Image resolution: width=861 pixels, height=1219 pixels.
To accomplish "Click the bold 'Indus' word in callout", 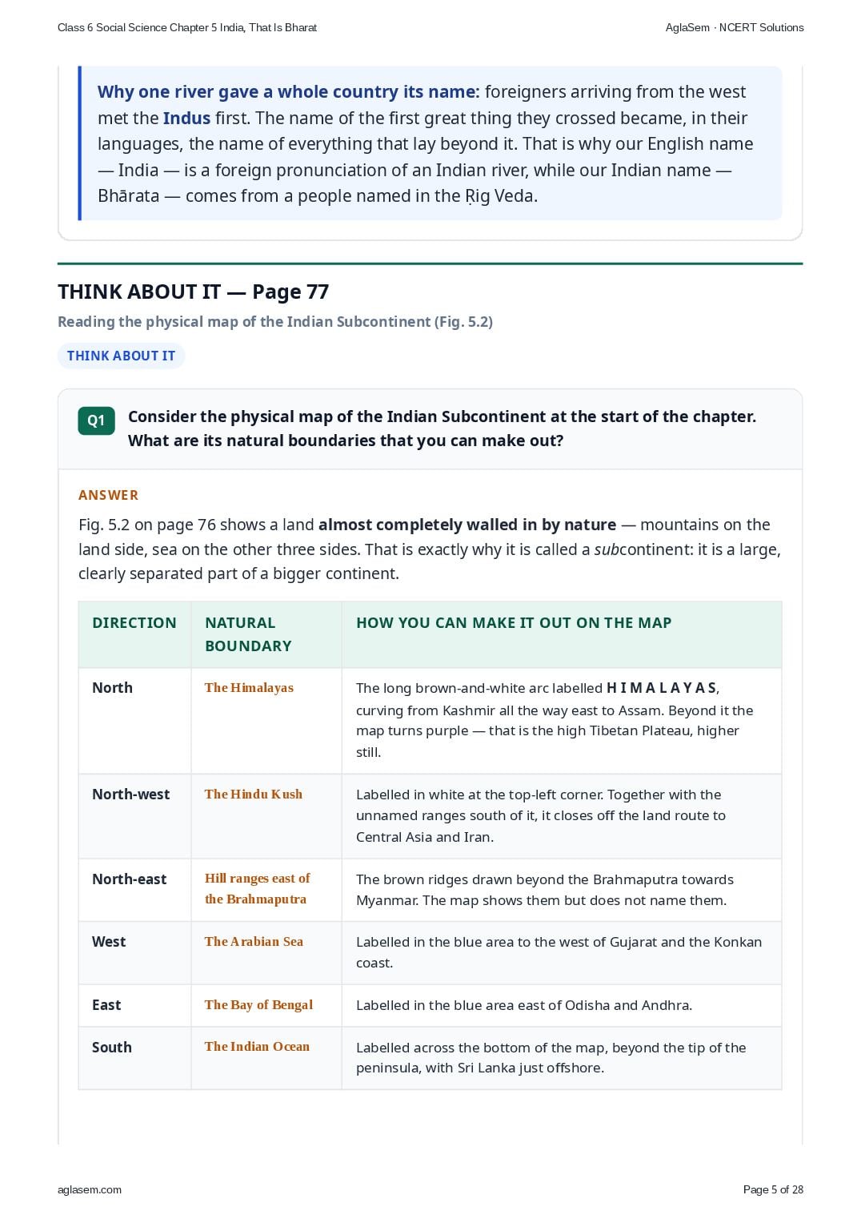I will [x=187, y=119].
